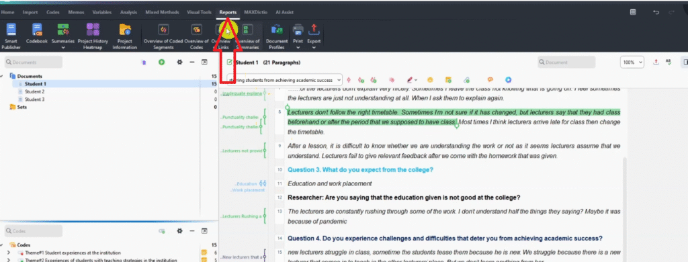Click the purple activation icon in Documents panel
688x262 pixels.
point(144,62)
